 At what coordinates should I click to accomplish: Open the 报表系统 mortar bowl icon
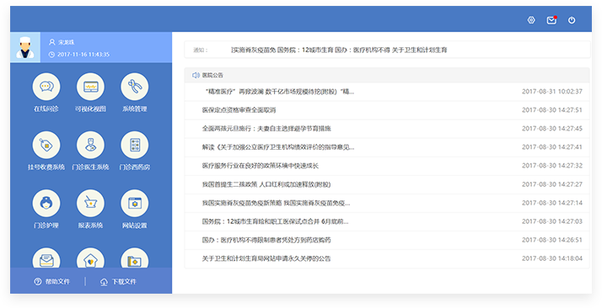click(x=90, y=203)
